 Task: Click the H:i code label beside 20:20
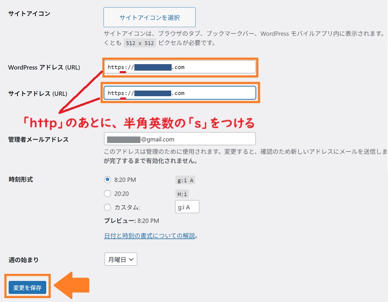point(183,193)
